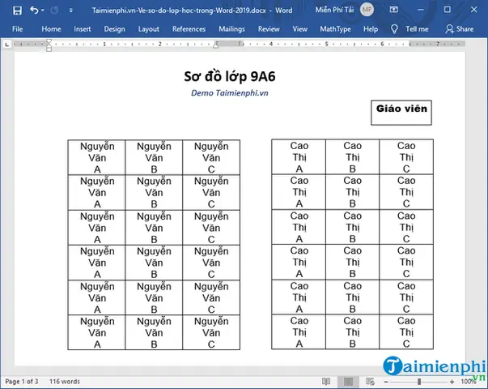Open the File tab
The image size is (488, 389).
18,29
